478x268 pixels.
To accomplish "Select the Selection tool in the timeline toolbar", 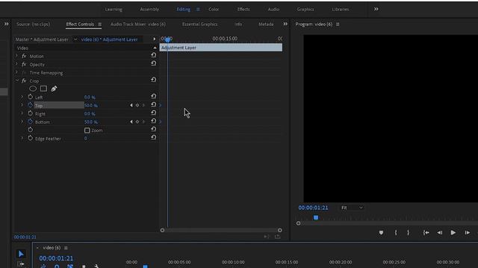I will click(21, 254).
